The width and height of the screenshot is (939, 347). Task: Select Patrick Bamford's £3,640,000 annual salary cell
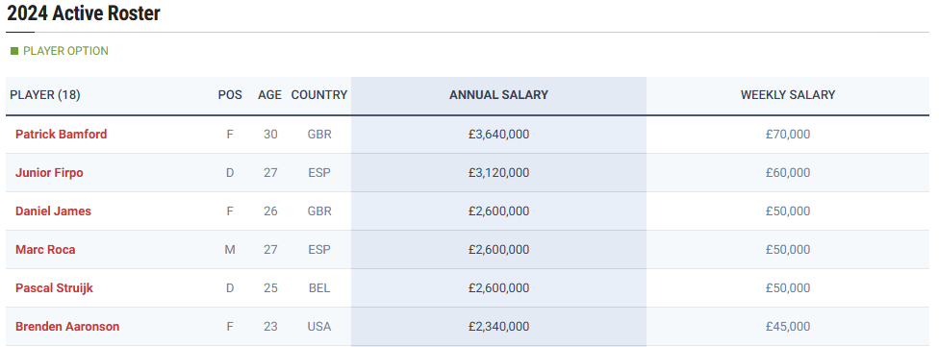point(498,135)
